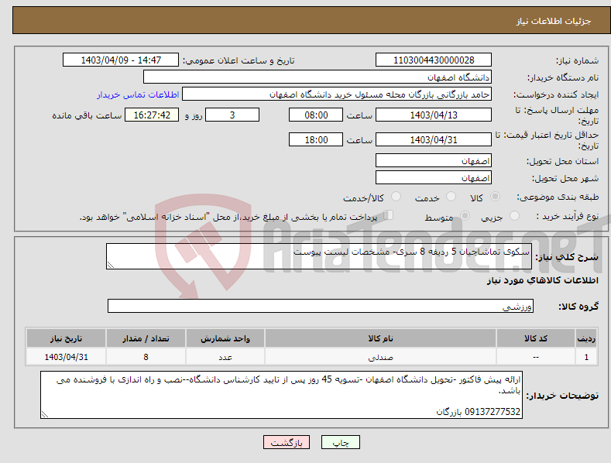Click the جزئیات اطلاعات نیاز header title
This screenshot has width=611, height=463.
click(554, 21)
